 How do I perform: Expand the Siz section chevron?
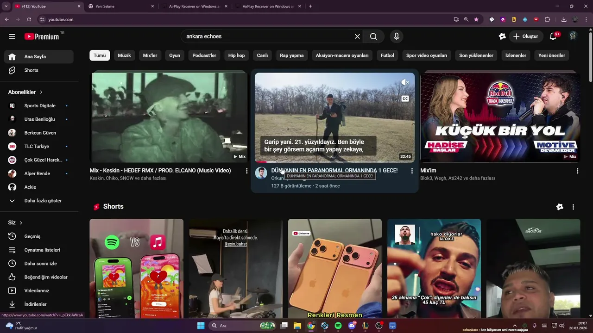point(21,223)
